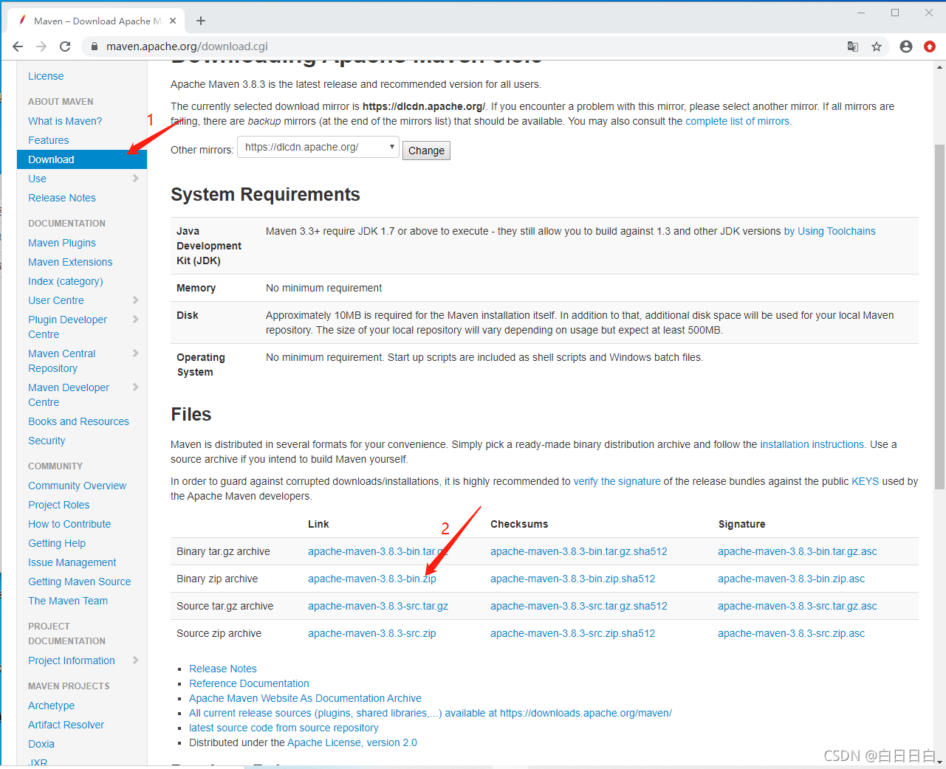Open Getting Help sidebar link
The width and height of the screenshot is (946, 769).
57,543
